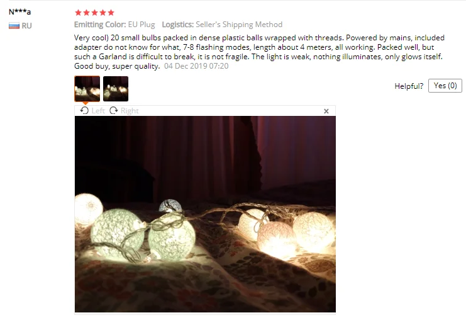
Task: Mark the review as helpful with Yes (0)
Action: pos(445,86)
